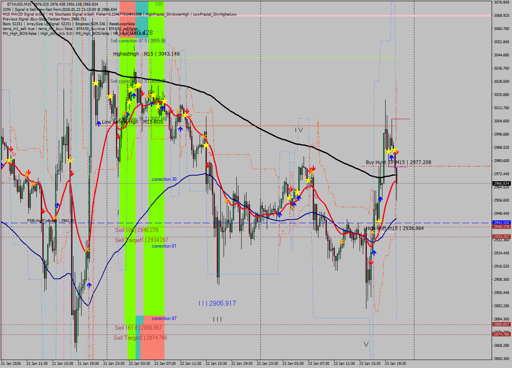Image resolution: width=512 pixels, height=368 pixels.
Task: Select the 22 Jan 15:30 timeline label
Action: point(216,364)
